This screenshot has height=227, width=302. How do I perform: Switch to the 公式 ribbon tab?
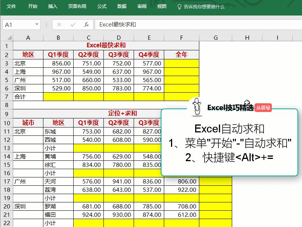(102, 6)
